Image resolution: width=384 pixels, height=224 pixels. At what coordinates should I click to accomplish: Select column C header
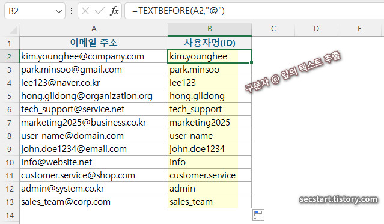pyautogui.click(x=273, y=29)
